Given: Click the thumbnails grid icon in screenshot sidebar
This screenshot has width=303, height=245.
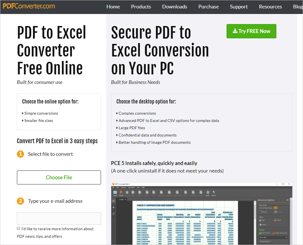Looking at the screenshot, I should point(114,201).
